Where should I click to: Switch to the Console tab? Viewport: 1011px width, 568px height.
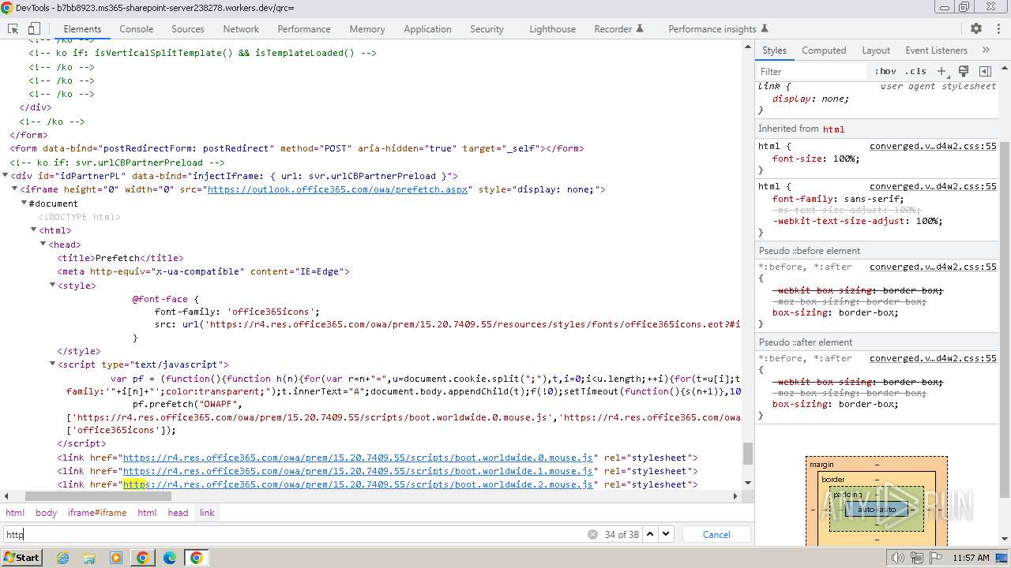coord(136,28)
